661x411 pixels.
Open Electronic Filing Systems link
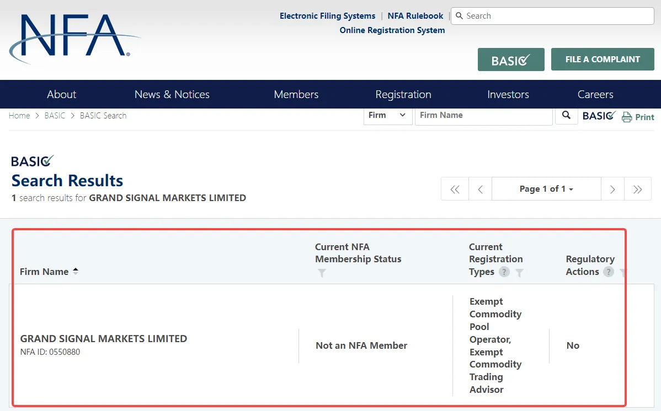click(328, 16)
